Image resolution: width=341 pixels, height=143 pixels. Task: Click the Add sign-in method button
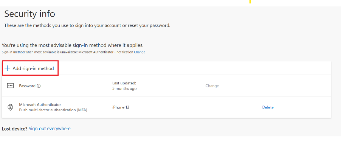click(x=30, y=68)
